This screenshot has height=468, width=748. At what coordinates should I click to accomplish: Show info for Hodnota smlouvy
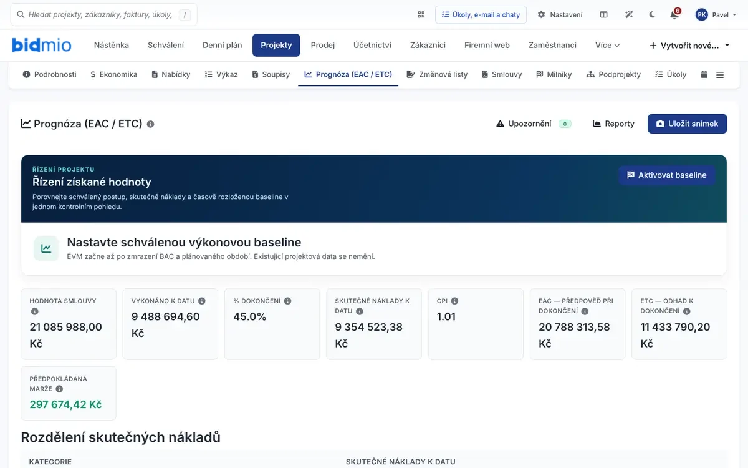[34, 311]
